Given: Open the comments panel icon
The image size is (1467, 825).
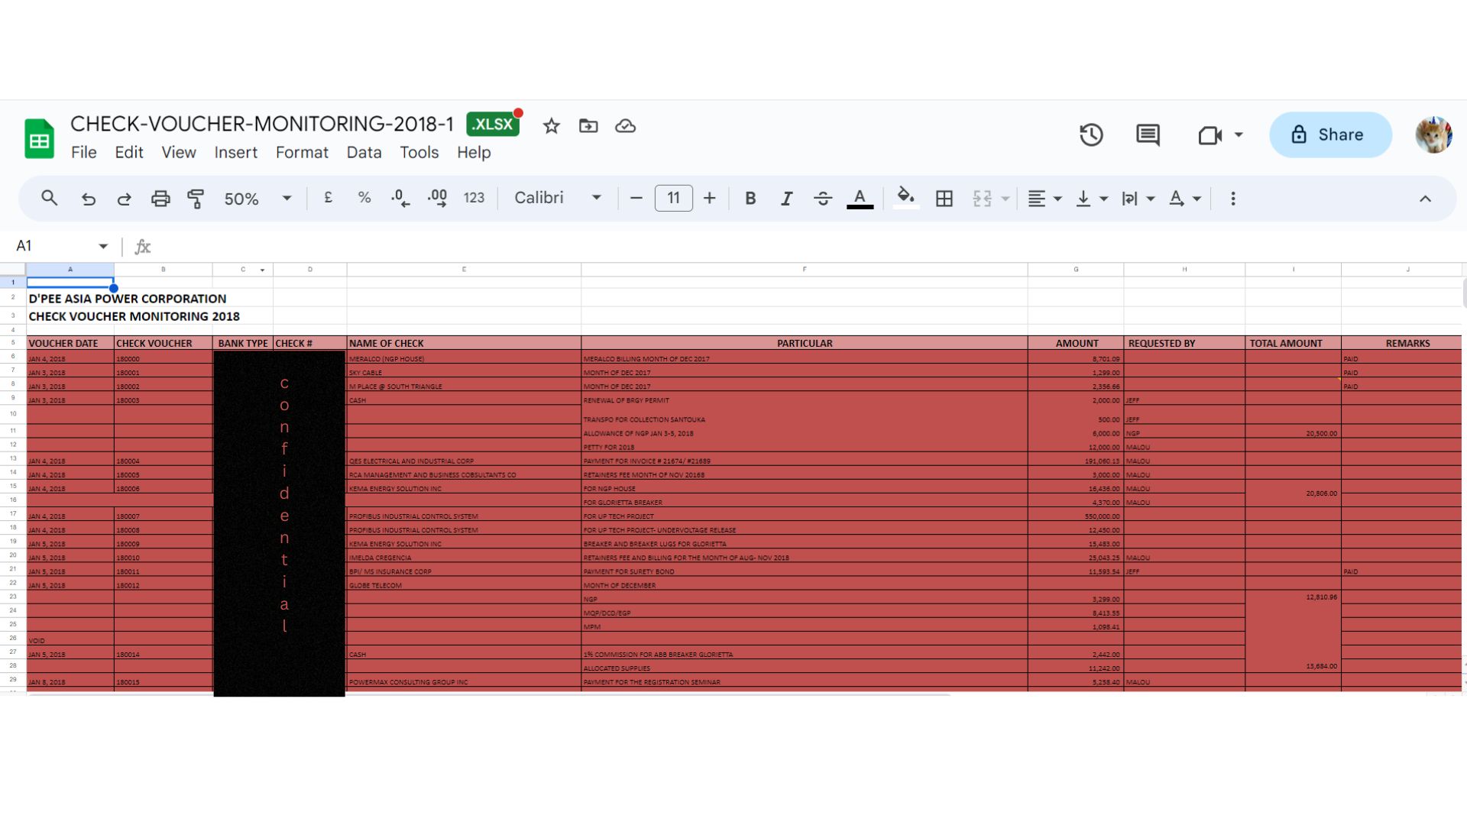Looking at the screenshot, I should pyautogui.click(x=1148, y=135).
